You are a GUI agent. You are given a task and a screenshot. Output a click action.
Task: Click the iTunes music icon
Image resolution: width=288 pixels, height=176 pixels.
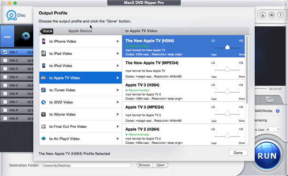point(43,90)
